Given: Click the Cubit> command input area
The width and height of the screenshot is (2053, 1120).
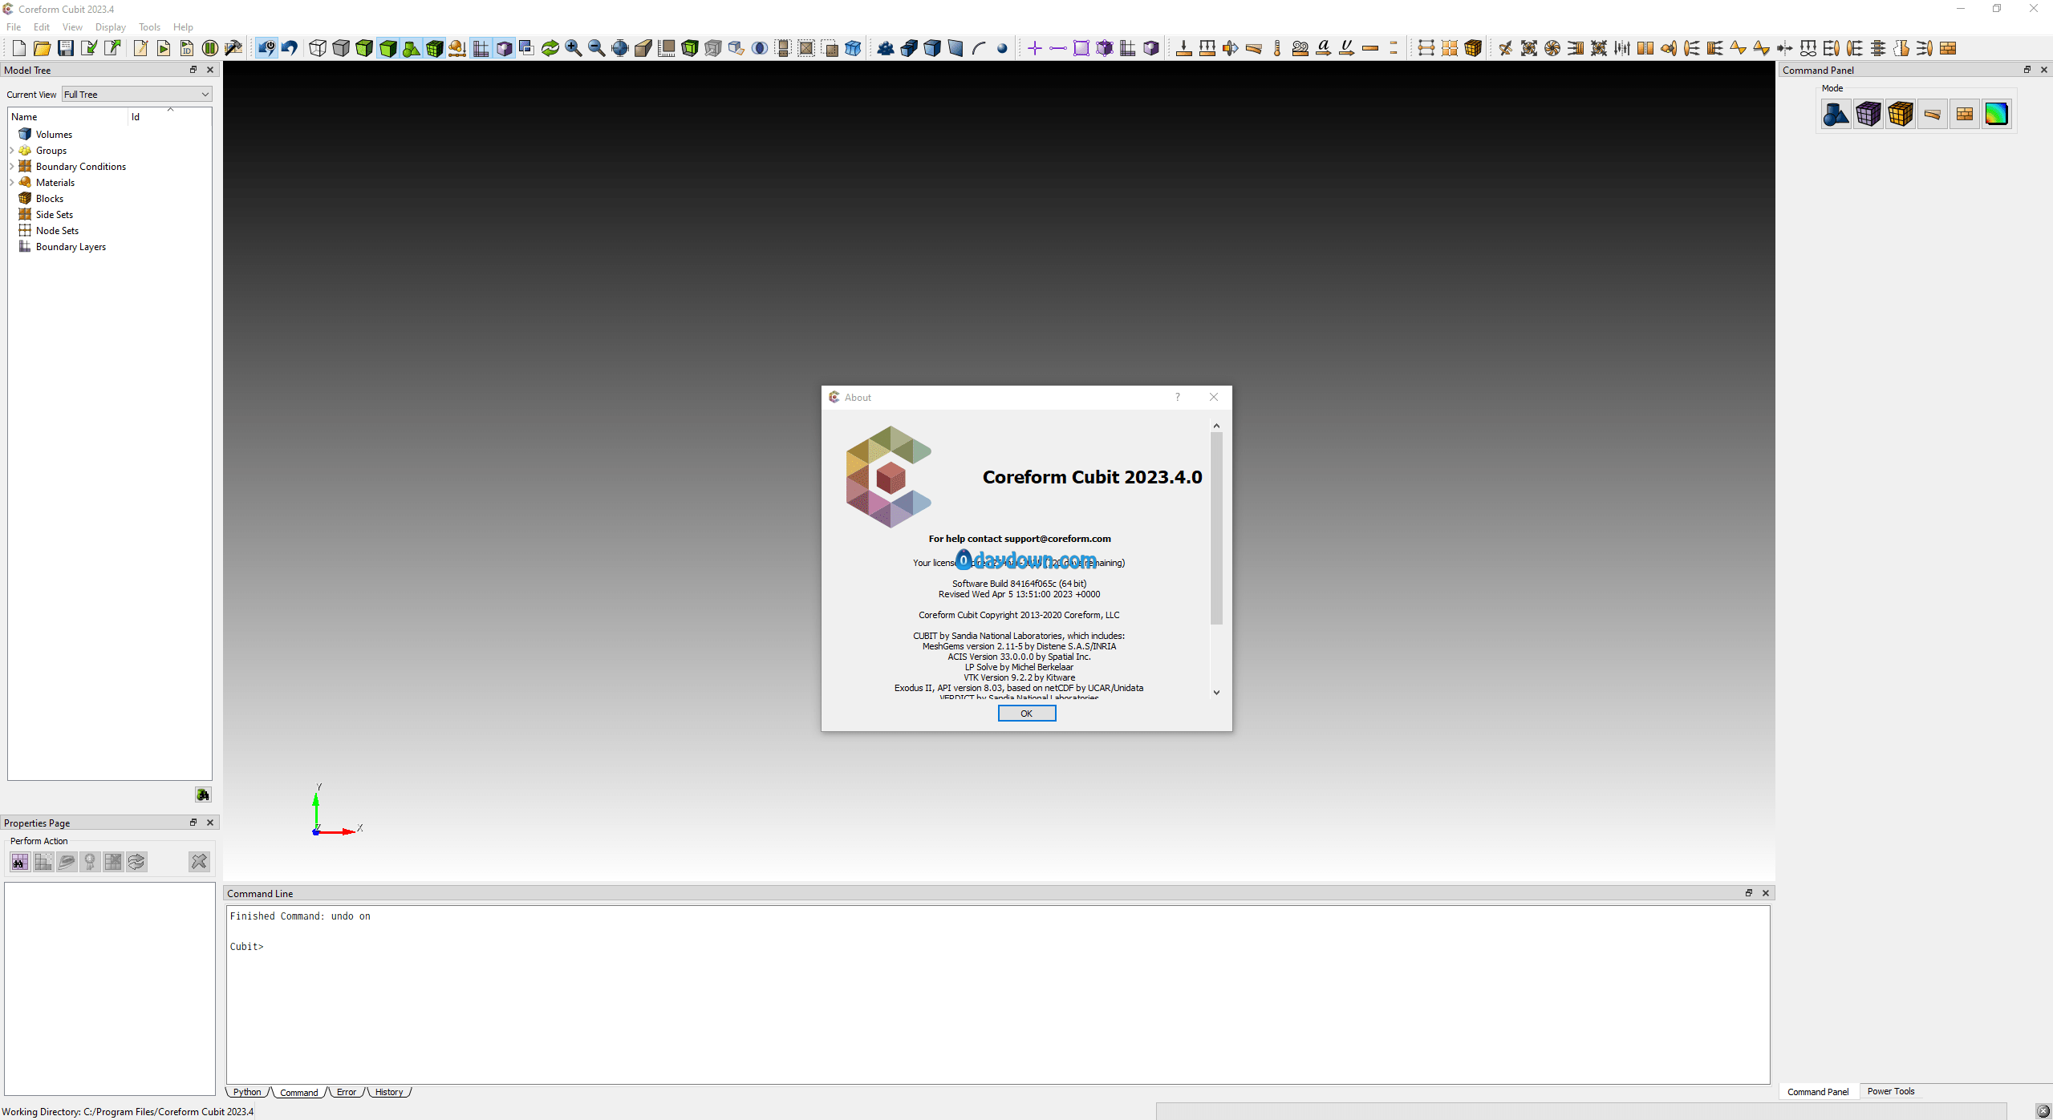Looking at the screenshot, I should tap(998, 994).
